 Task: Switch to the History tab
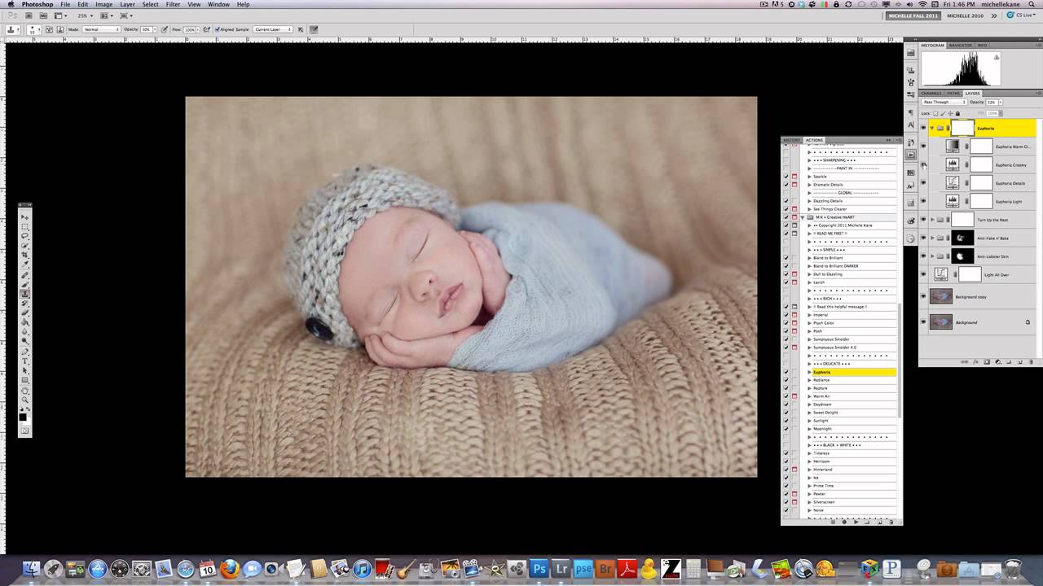(792, 140)
